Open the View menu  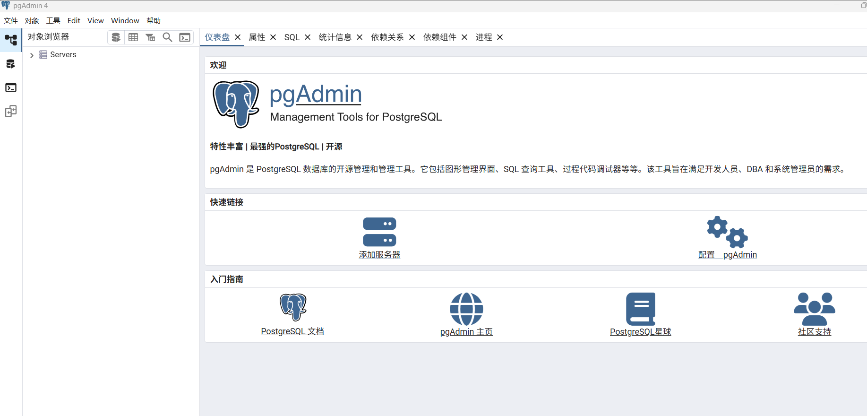point(95,21)
